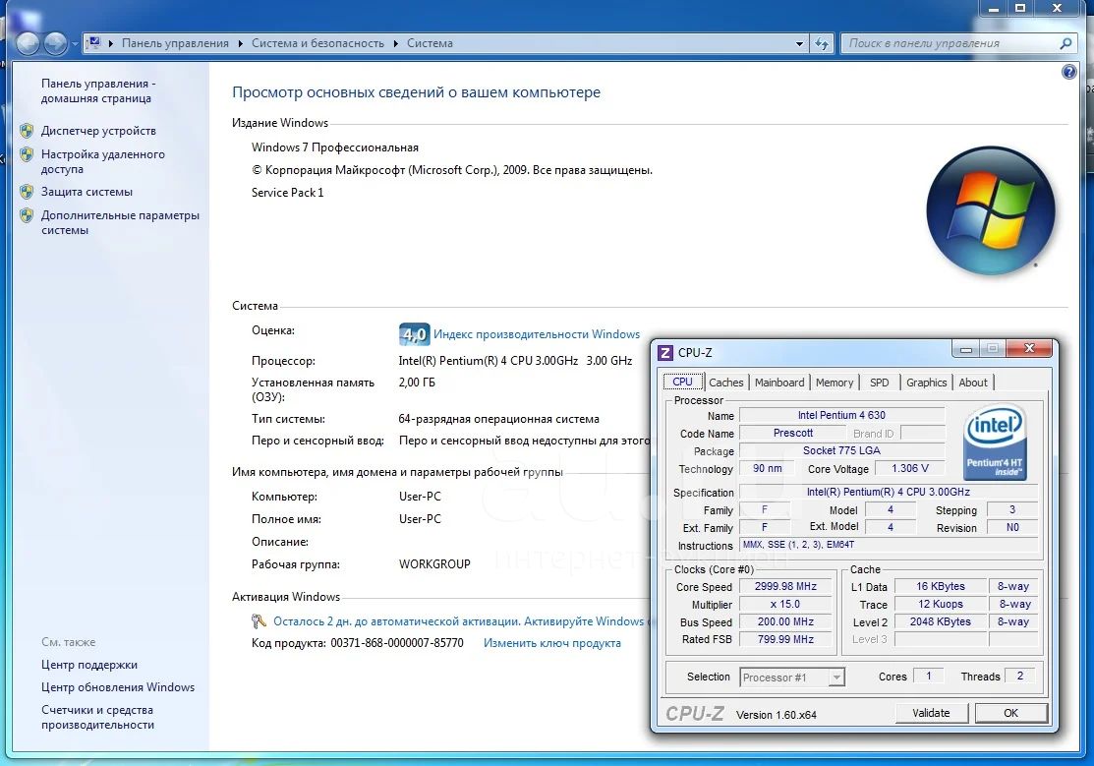Image resolution: width=1094 pixels, height=766 pixels.
Task: Open the recent pages dropdown arrow beside Forward
Action: [74, 44]
